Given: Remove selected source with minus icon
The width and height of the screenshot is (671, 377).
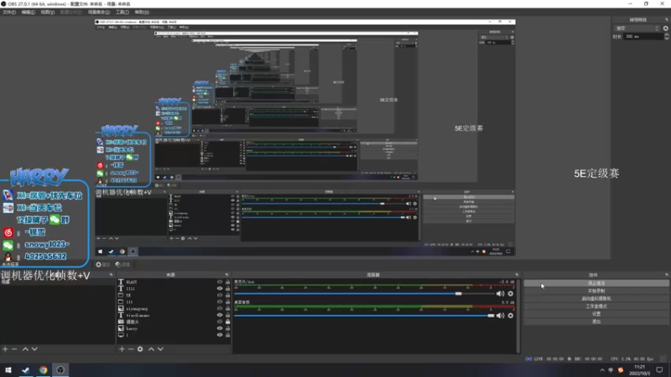Looking at the screenshot, I should [x=131, y=349].
